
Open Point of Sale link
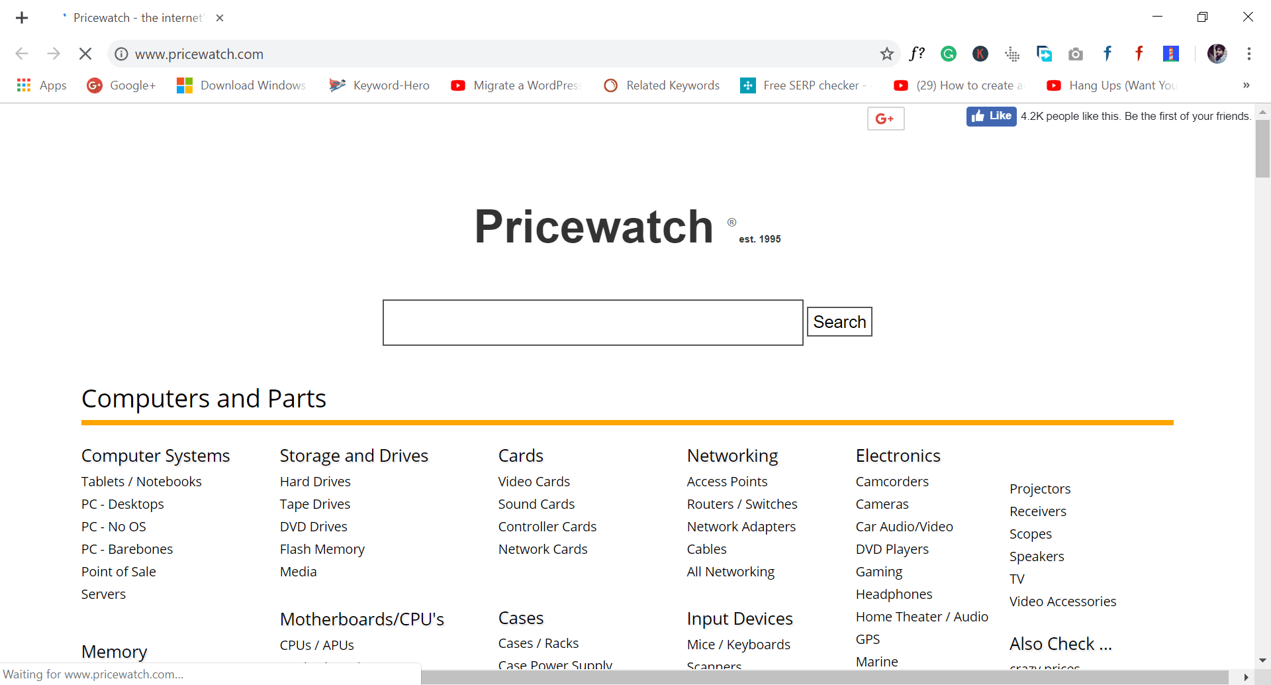118,572
